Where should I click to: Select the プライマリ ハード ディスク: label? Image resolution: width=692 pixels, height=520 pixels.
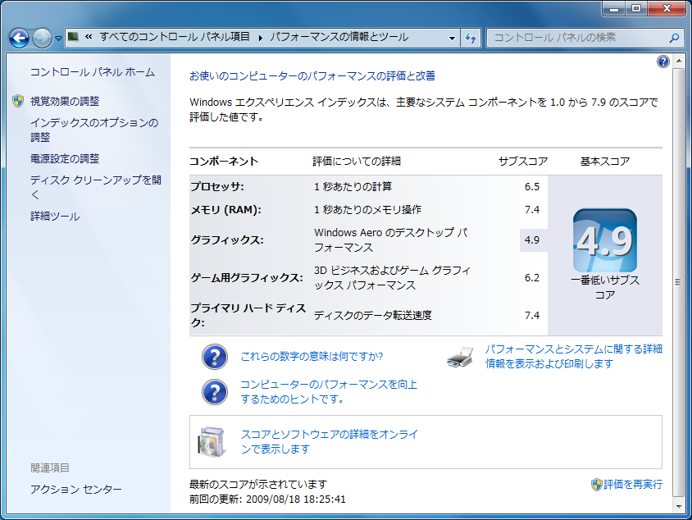pos(248,315)
